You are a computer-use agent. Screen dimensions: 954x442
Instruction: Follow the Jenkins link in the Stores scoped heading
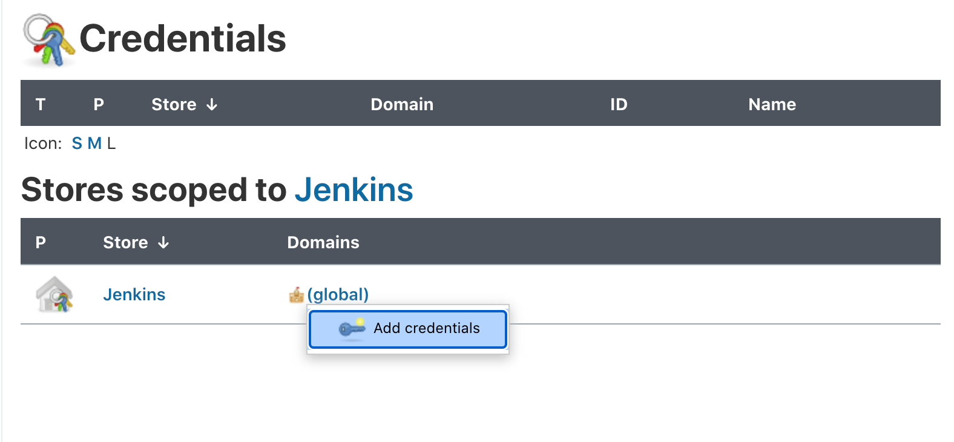[x=354, y=190]
